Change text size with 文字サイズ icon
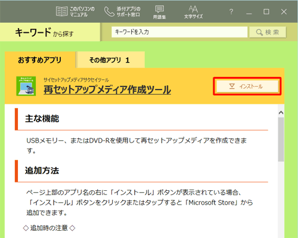Viewport: 298px width, 238px height. [x=193, y=12]
